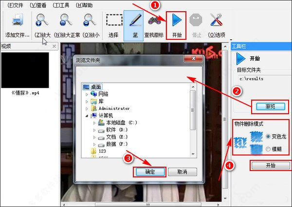Collapse the Computer (计算机) tree node

(88, 116)
